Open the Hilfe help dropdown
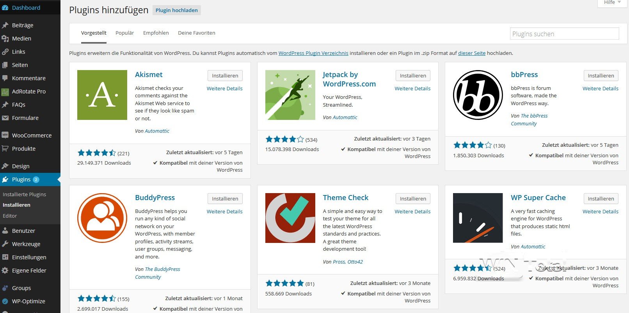Viewport: 629px width, 313px height. pos(612,3)
